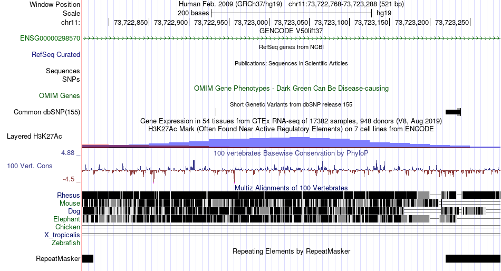This screenshot has height=271, width=501.
Task: Click the 73,722,950 ruler position
Action: (x=211, y=22)
